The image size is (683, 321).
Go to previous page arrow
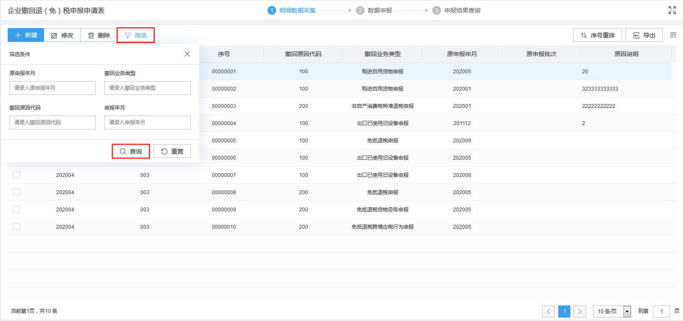pyautogui.click(x=548, y=311)
